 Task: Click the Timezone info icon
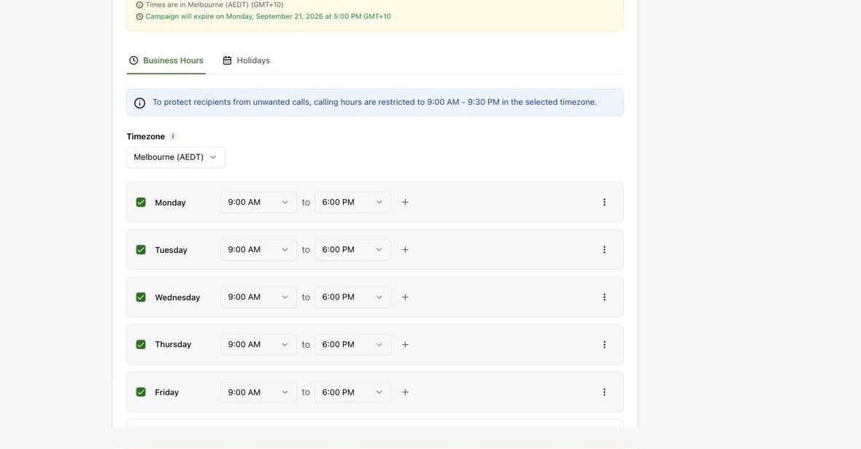pyautogui.click(x=173, y=136)
